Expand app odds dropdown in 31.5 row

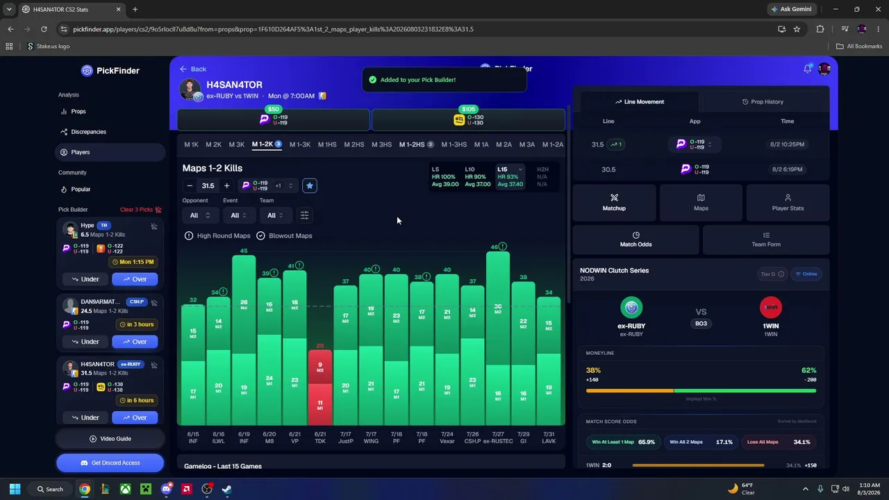pyautogui.click(x=709, y=144)
